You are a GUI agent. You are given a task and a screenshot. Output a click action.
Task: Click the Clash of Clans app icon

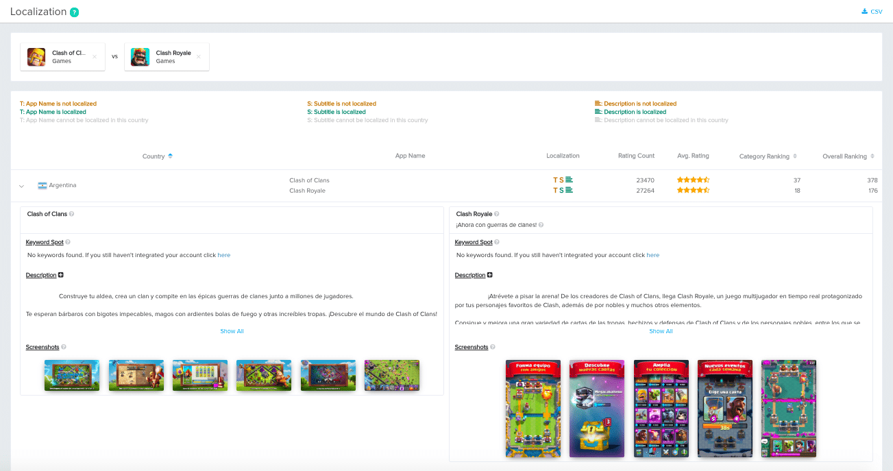pyautogui.click(x=36, y=57)
